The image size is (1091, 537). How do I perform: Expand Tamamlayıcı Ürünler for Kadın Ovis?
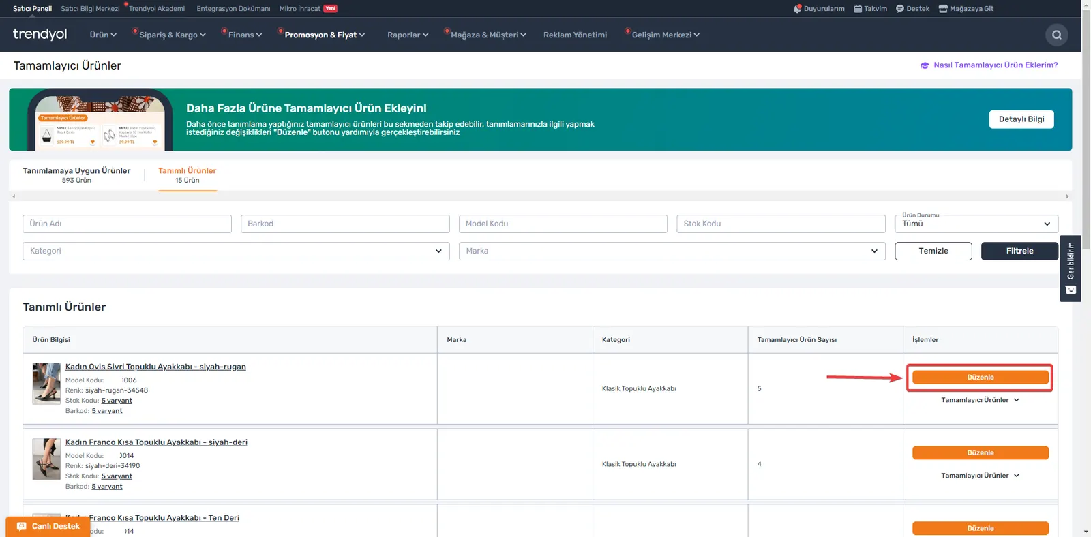click(981, 400)
